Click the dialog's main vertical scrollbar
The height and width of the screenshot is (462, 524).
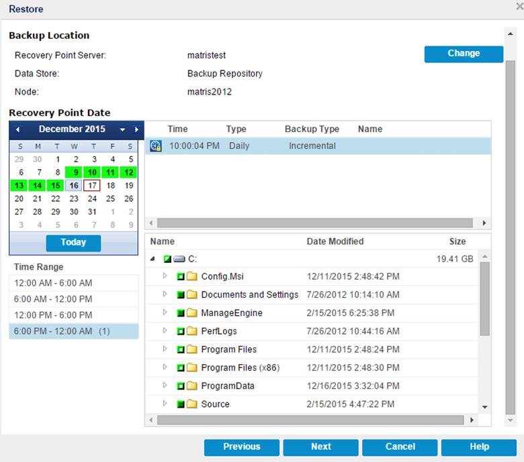click(x=511, y=237)
